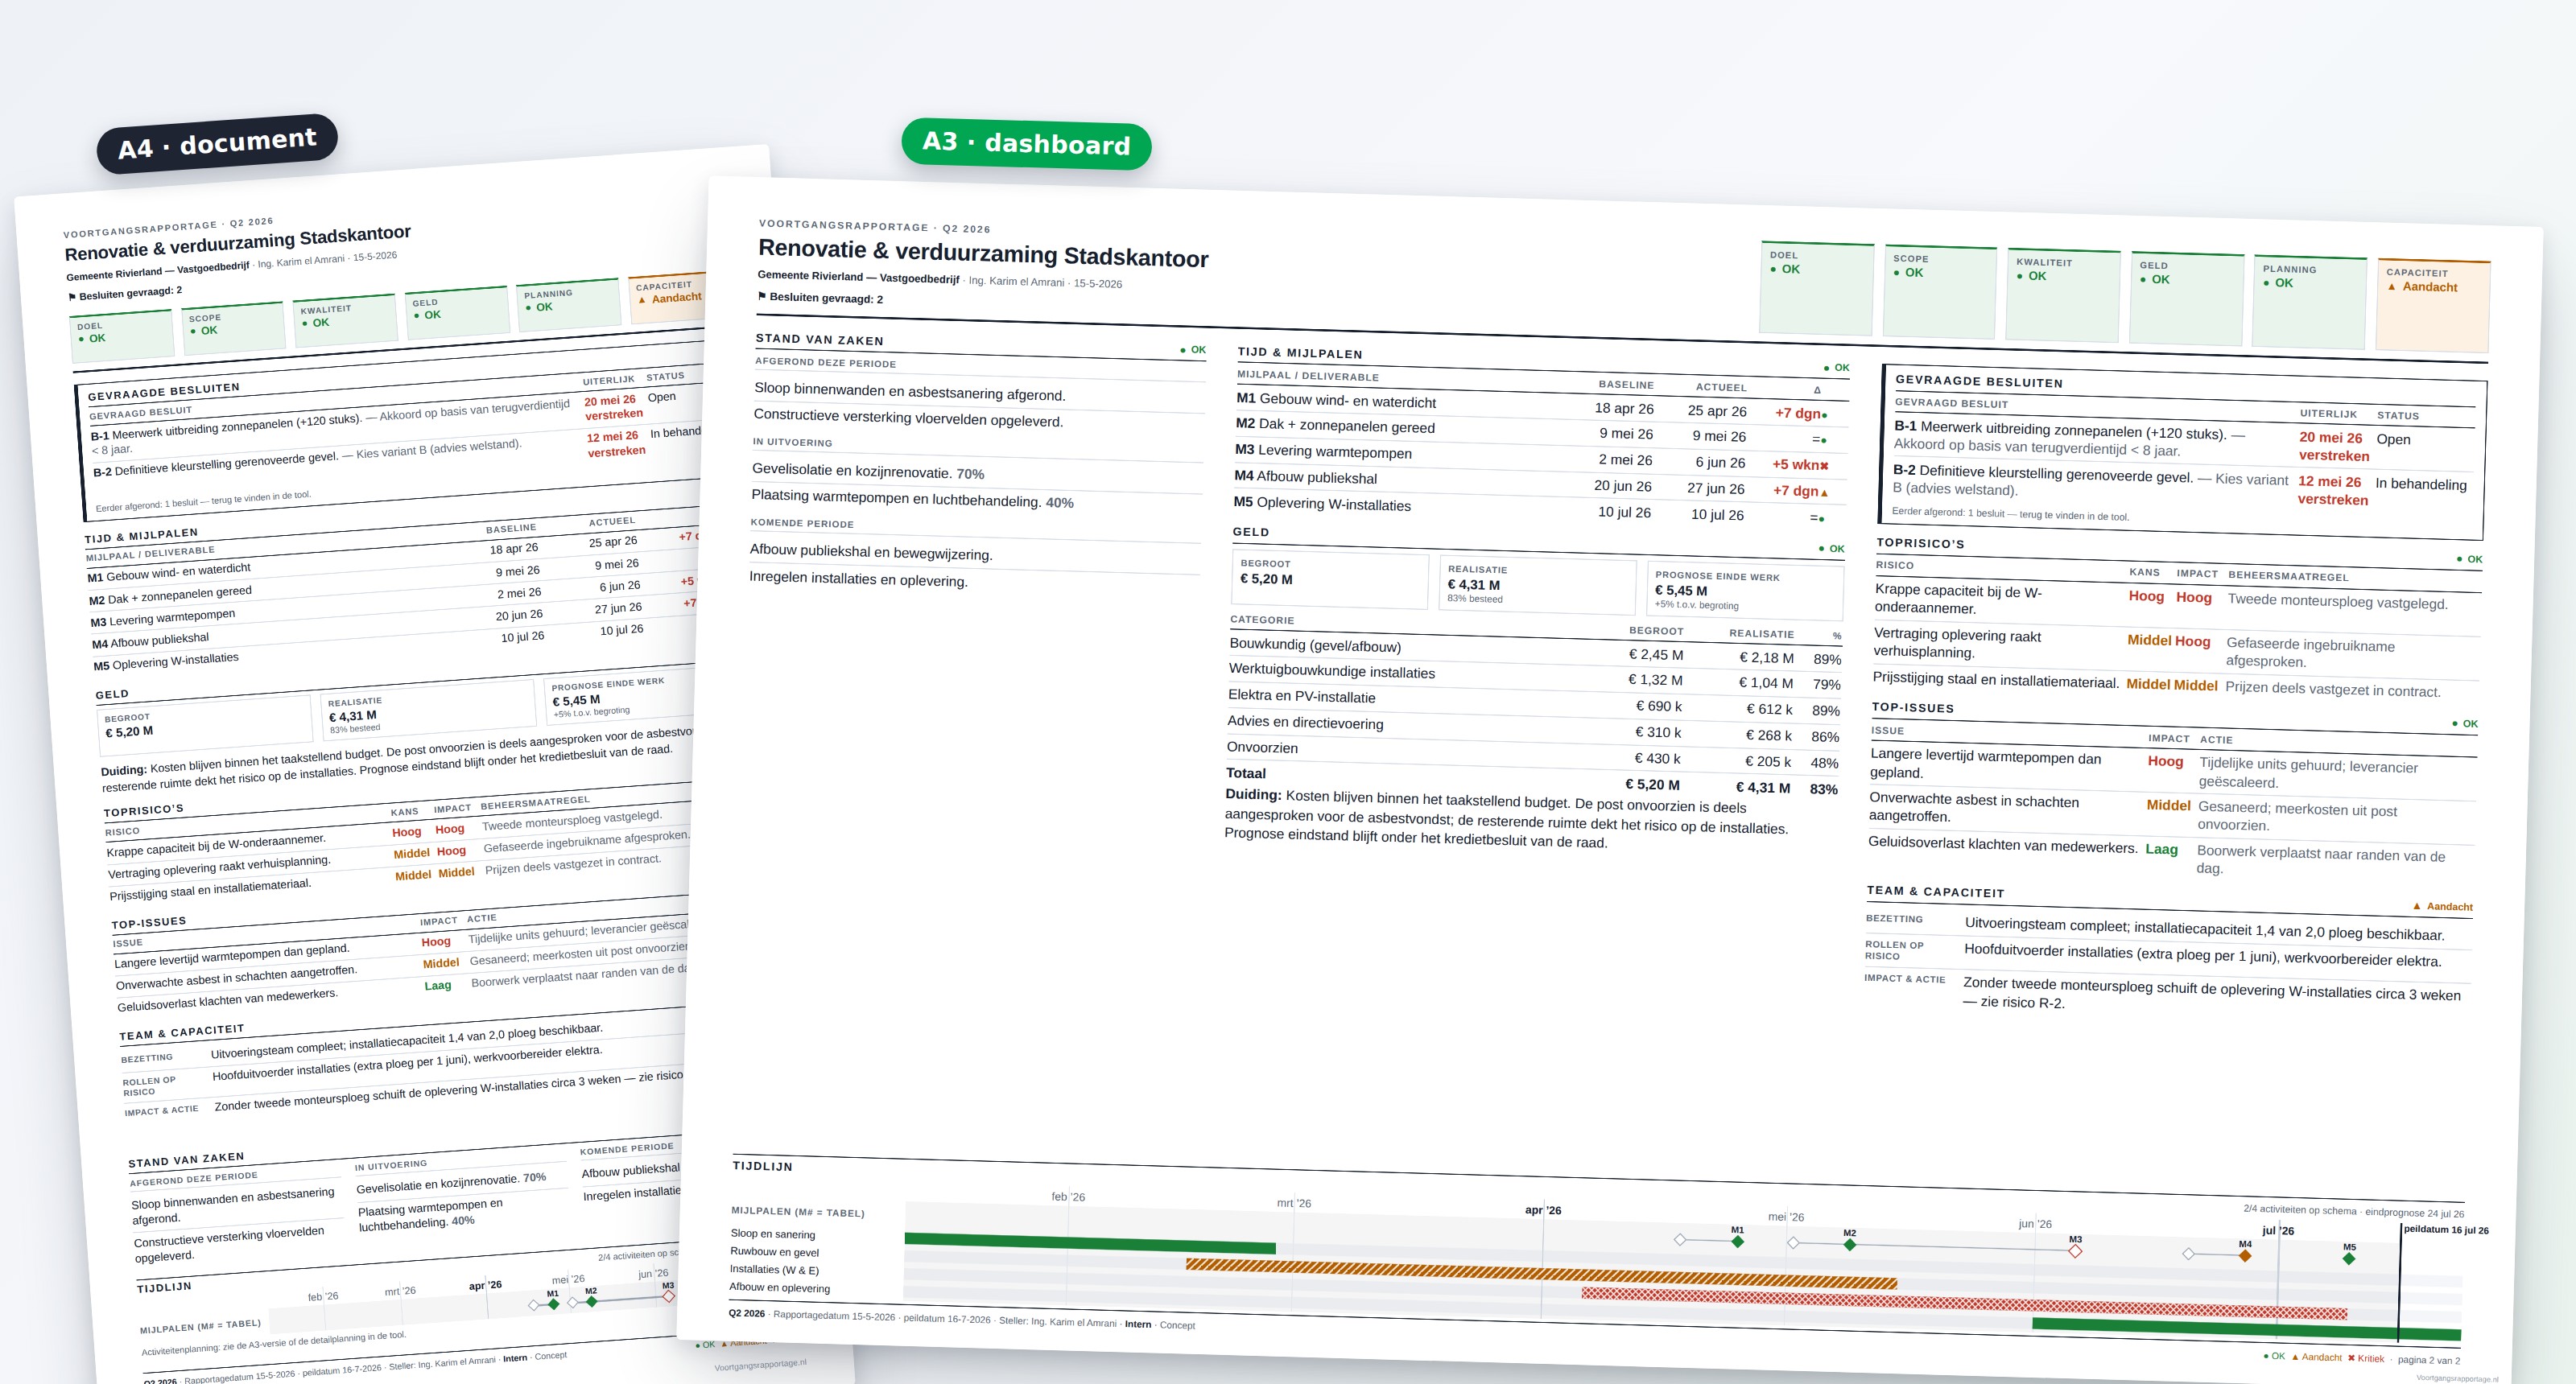
Task: Click the Aandacht warning beside TEAM & CAPACITEIT on the A3 dashboard
Action: point(2442,906)
